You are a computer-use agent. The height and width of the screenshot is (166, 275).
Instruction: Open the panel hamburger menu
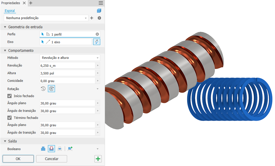pos(101,3)
